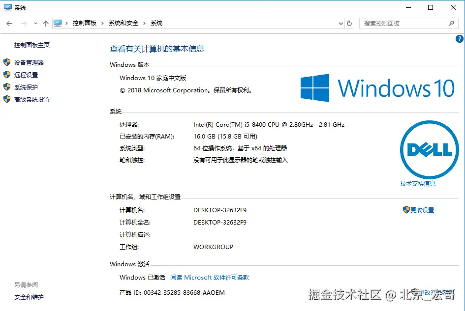
Task: Minimize the 系统 window
Action: pyautogui.click(x=408, y=7)
